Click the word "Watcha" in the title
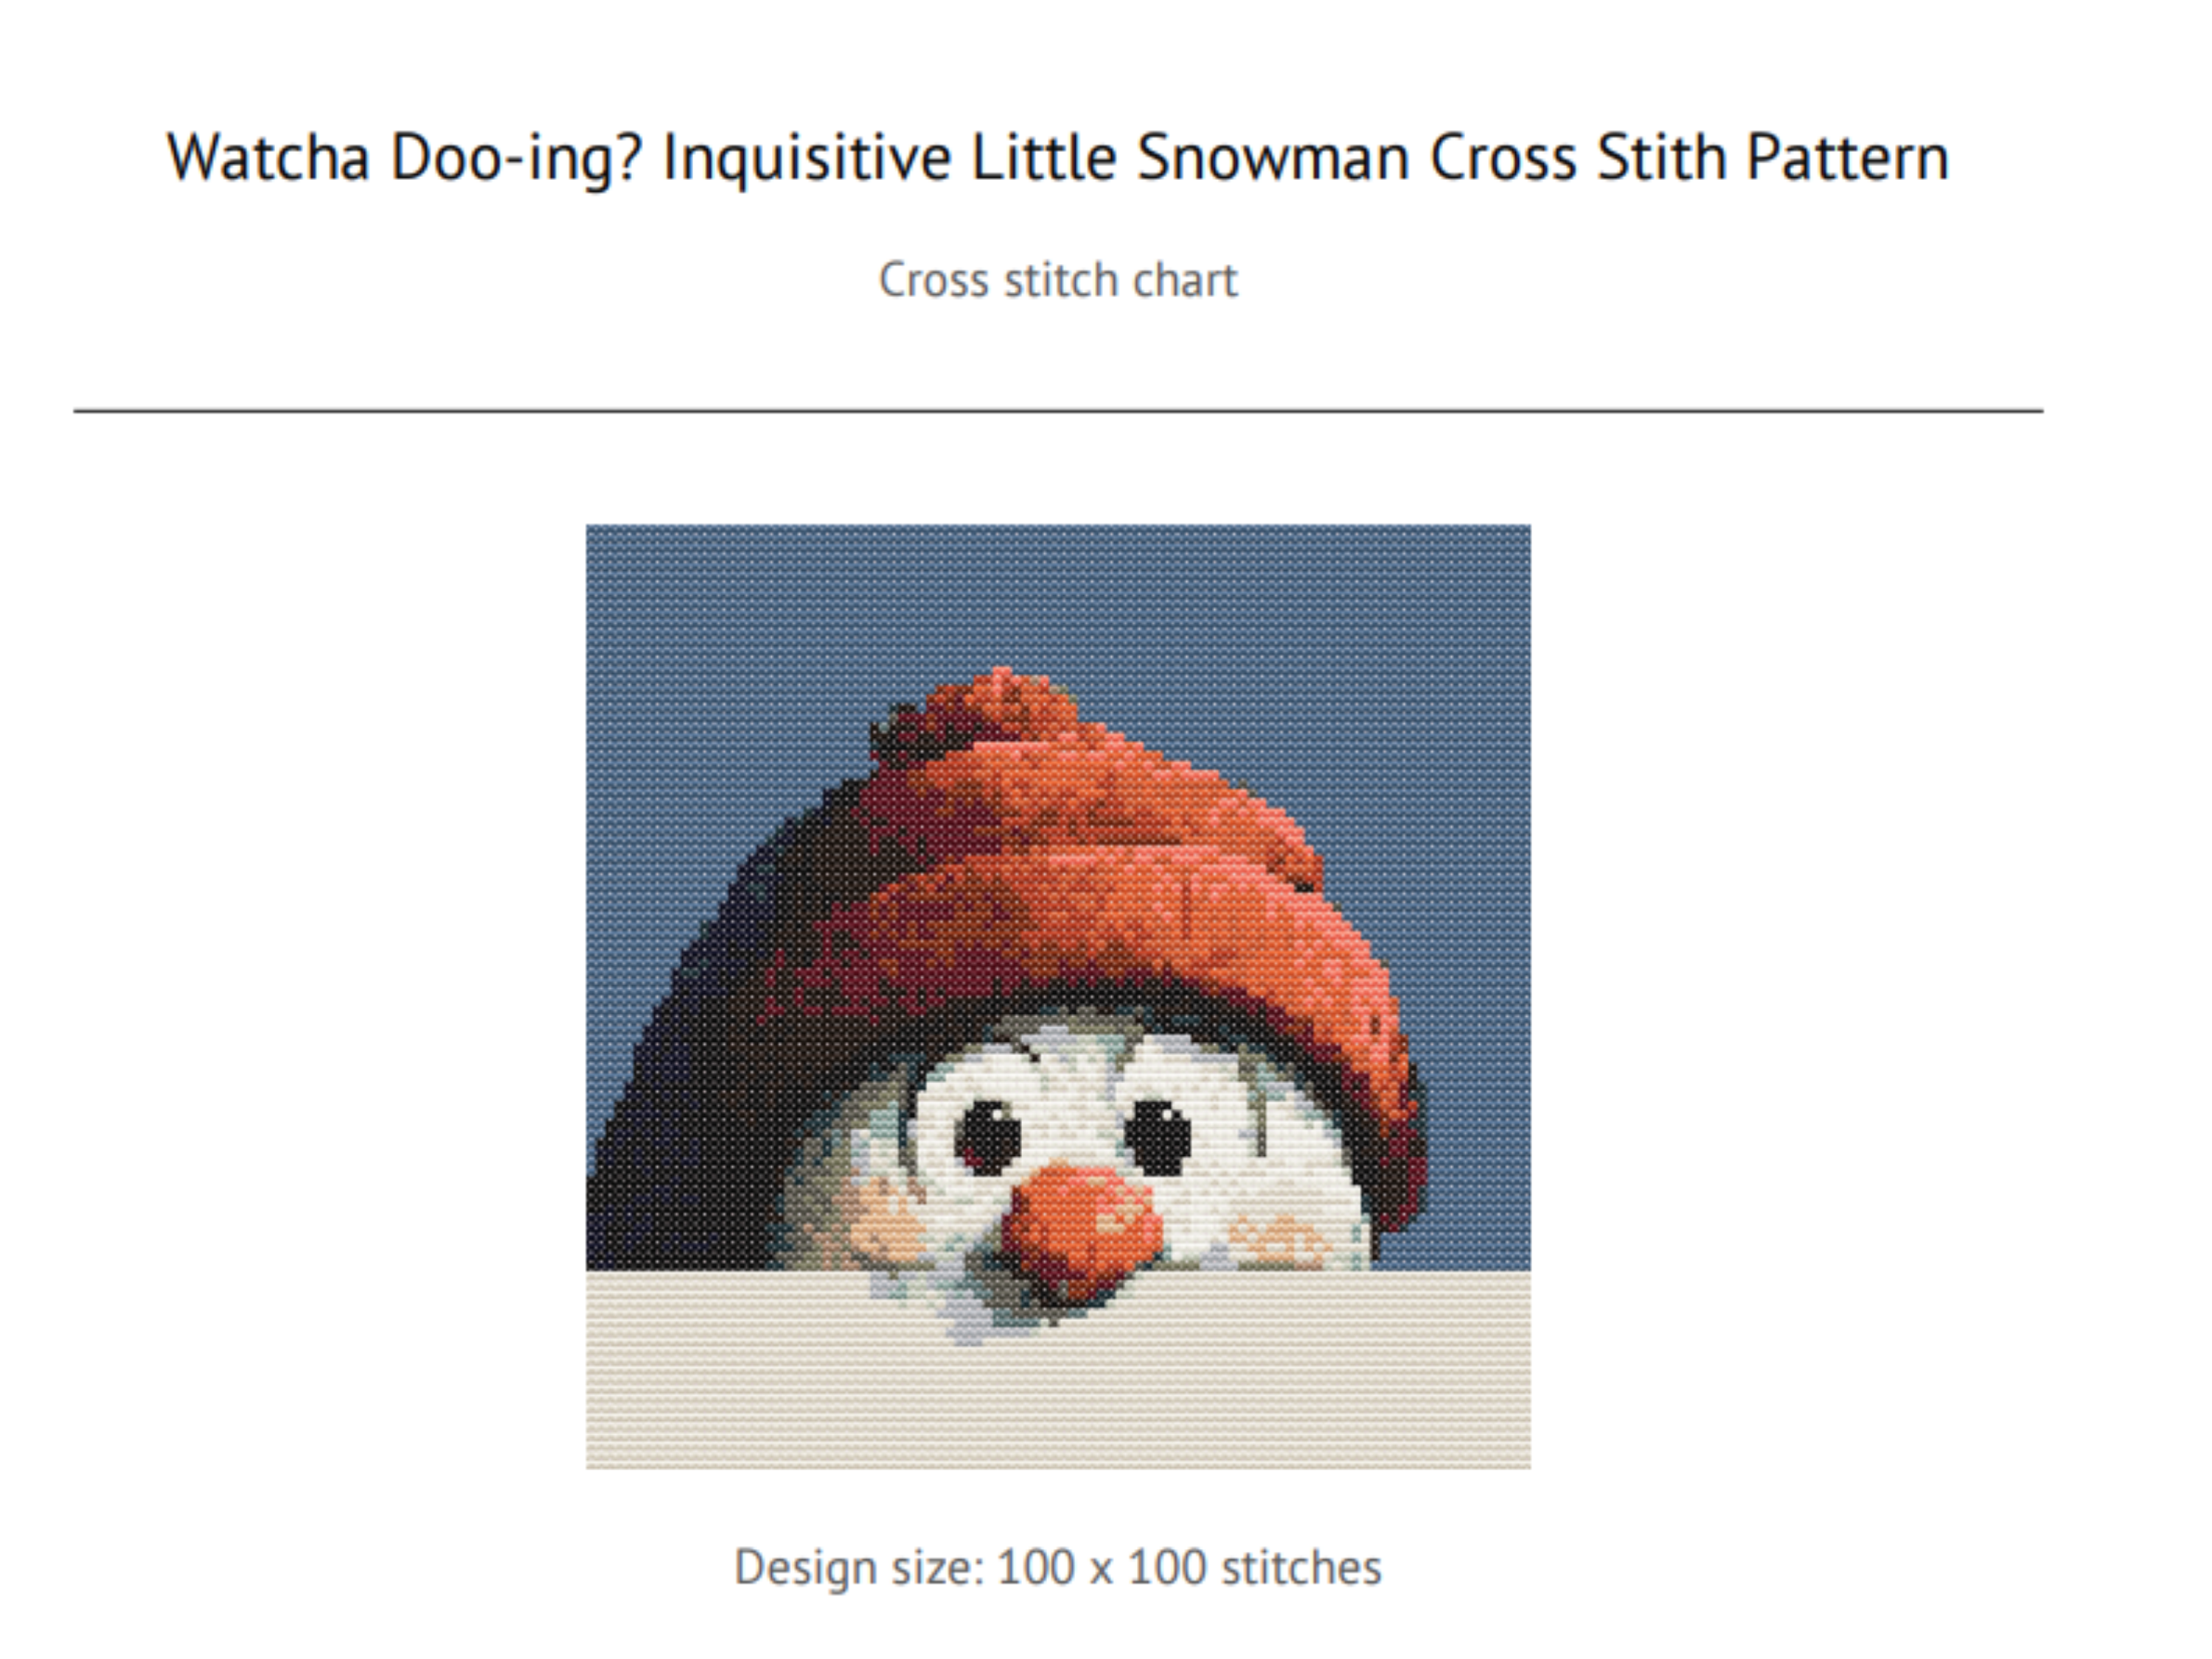 268,158
